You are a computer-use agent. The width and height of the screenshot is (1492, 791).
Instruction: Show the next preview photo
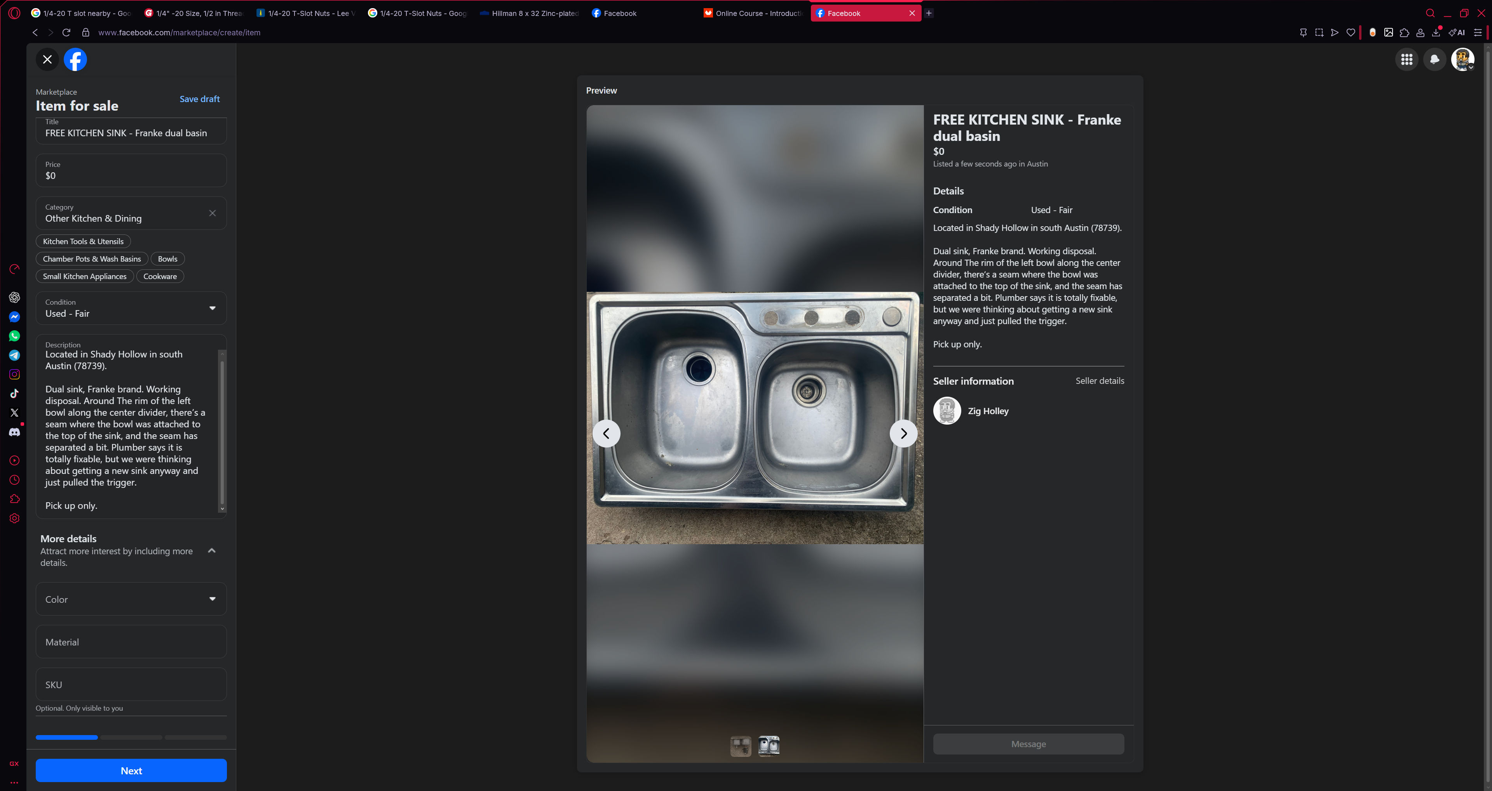coord(903,434)
